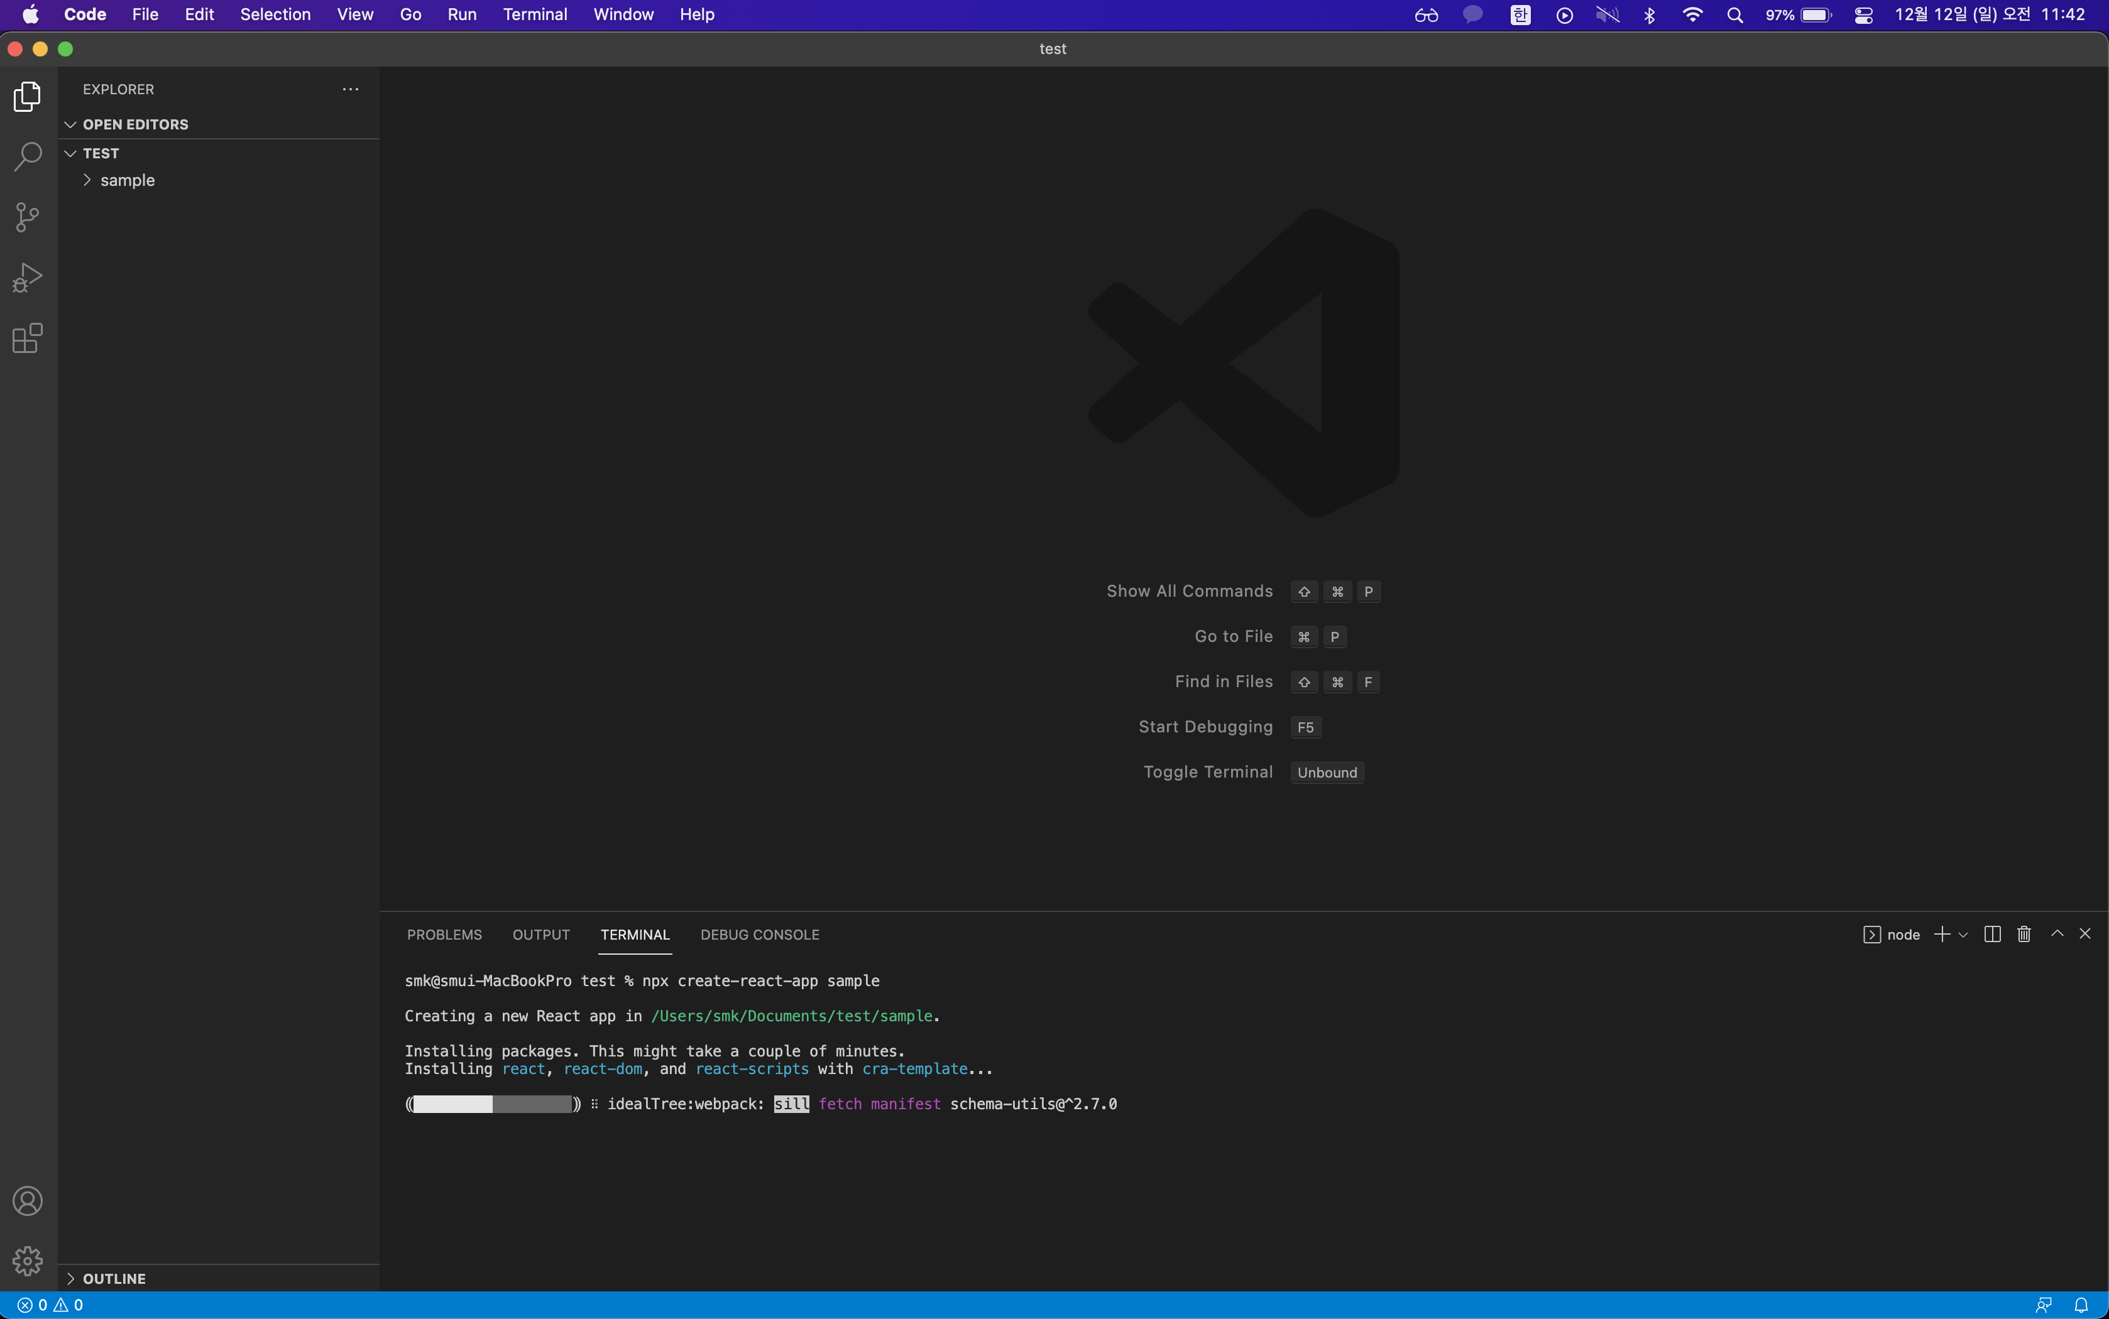Switch to the PROBLEMS tab
2109x1319 pixels.
point(444,935)
